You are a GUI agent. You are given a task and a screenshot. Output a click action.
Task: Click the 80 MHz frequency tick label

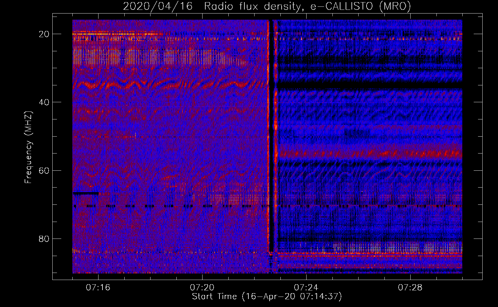[x=44, y=239]
